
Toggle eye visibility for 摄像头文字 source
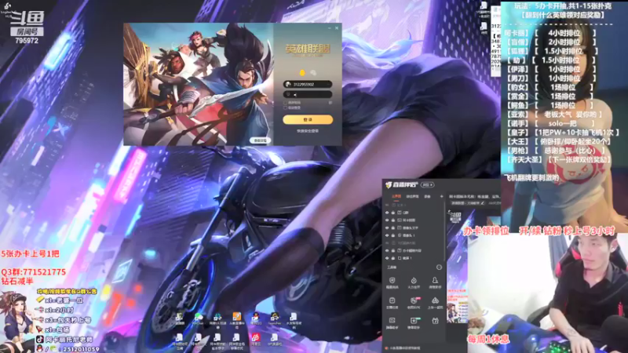tap(387, 227)
